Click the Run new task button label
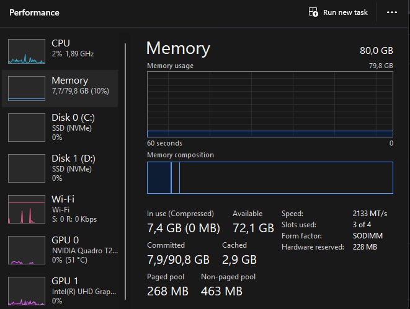410x309 pixels. pos(345,12)
